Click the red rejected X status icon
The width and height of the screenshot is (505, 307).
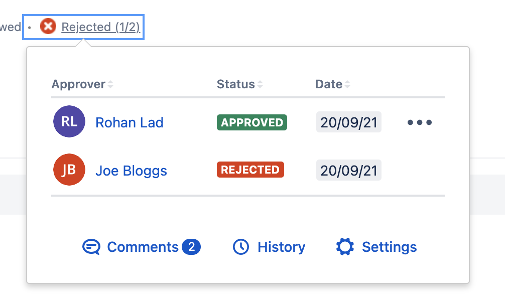tap(48, 26)
